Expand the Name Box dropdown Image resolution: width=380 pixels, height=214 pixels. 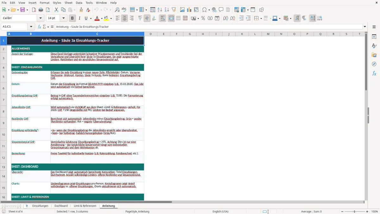(31, 27)
